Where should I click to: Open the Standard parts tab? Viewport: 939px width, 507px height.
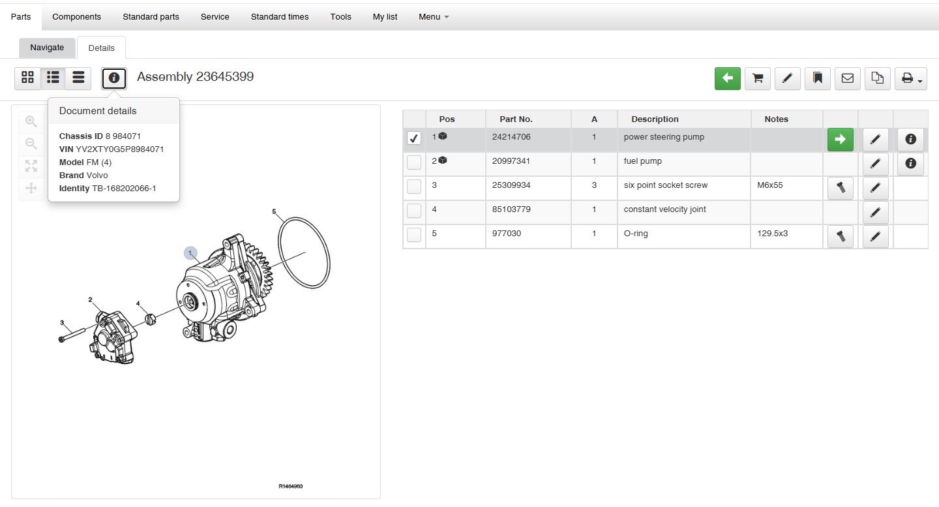click(151, 16)
